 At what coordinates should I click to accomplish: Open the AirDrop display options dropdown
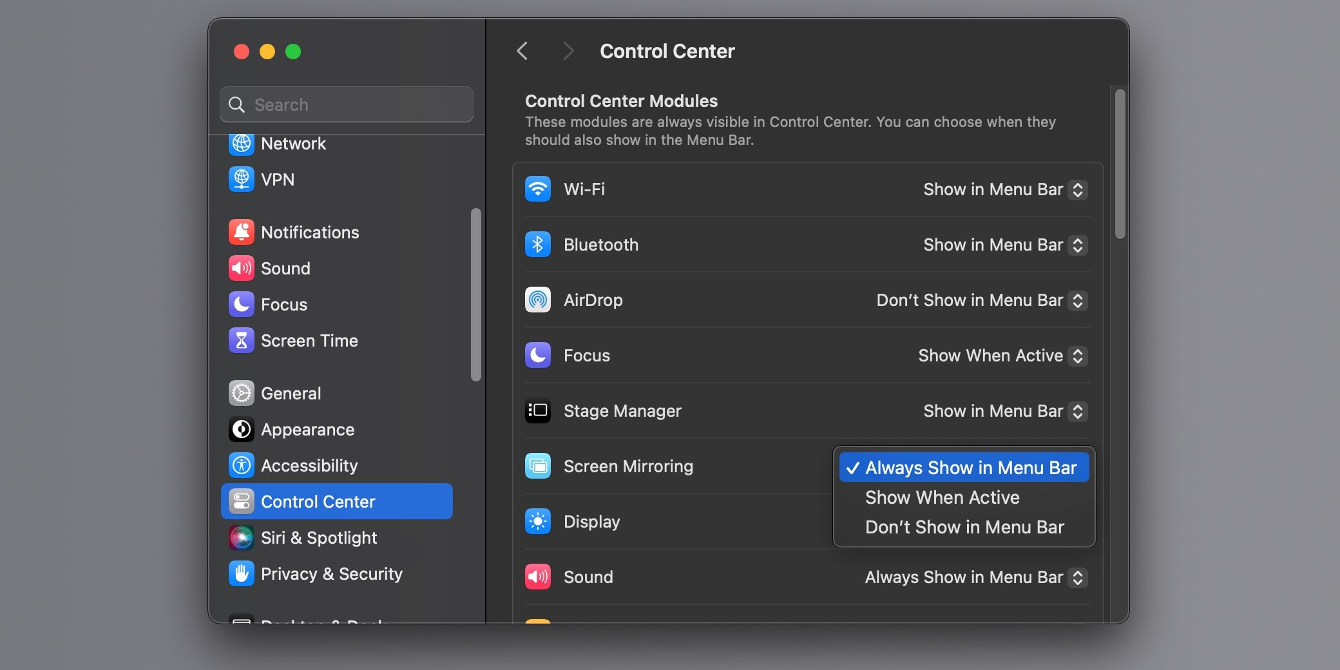(x=1077, y=300)
